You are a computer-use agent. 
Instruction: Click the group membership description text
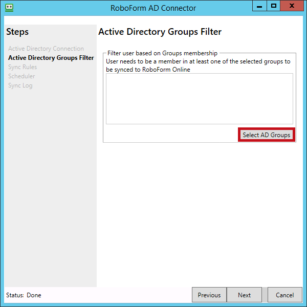198,65
